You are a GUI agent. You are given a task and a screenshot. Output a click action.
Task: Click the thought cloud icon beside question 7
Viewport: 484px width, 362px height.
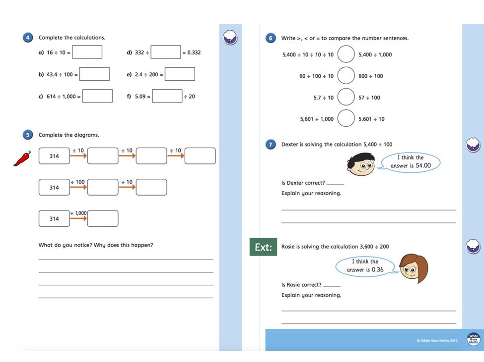click(x=473, y=145)
